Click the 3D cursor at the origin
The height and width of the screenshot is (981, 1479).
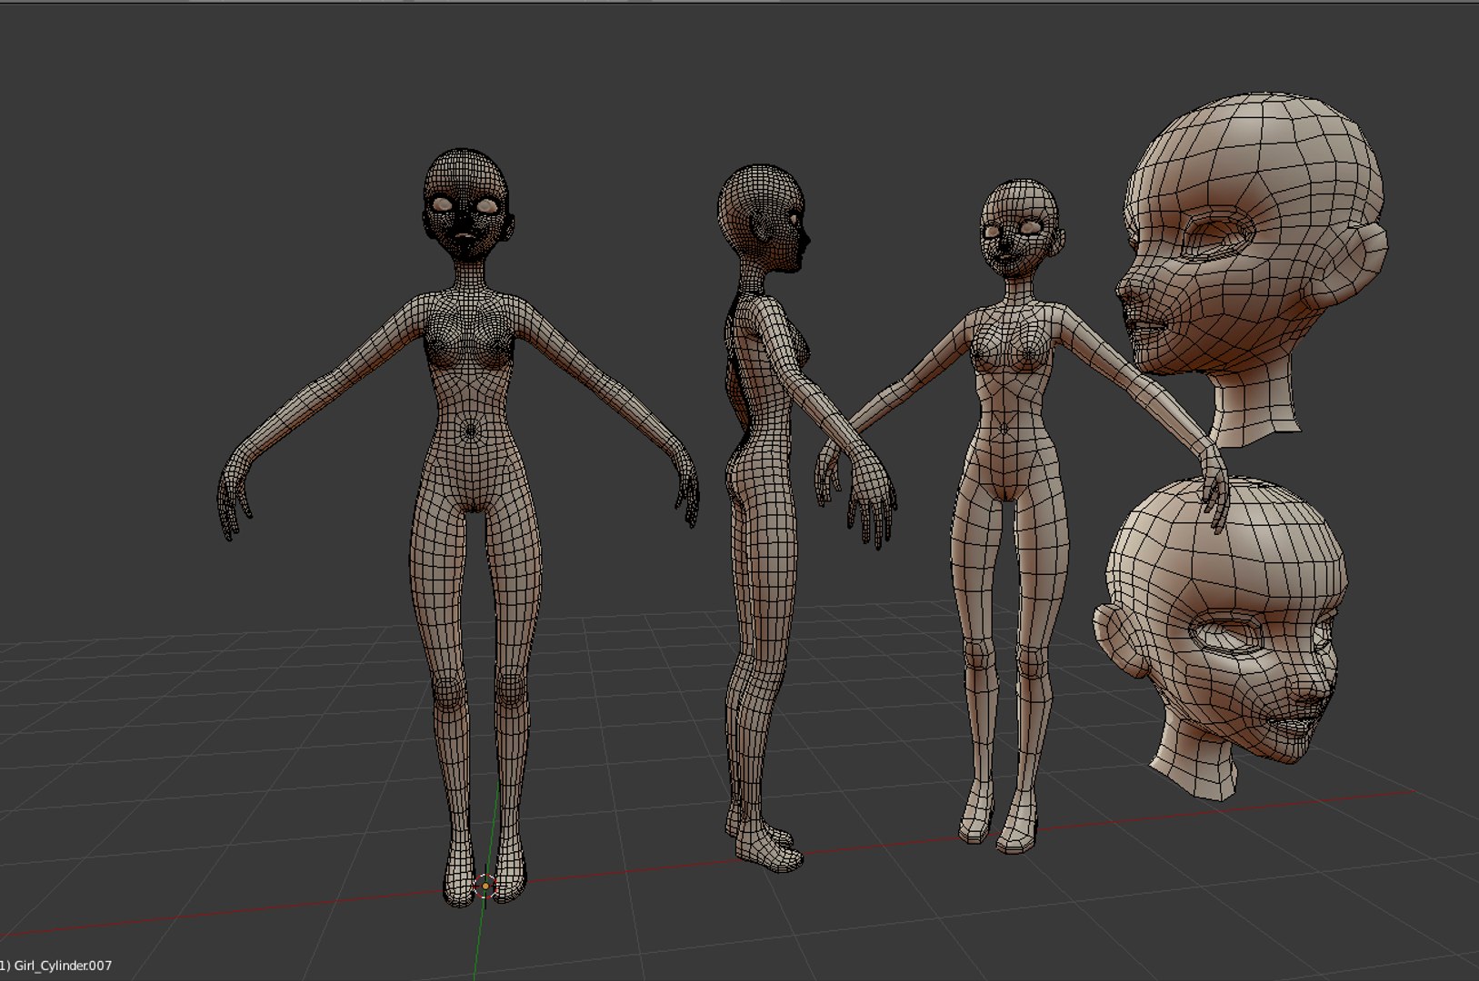[485, 886]
